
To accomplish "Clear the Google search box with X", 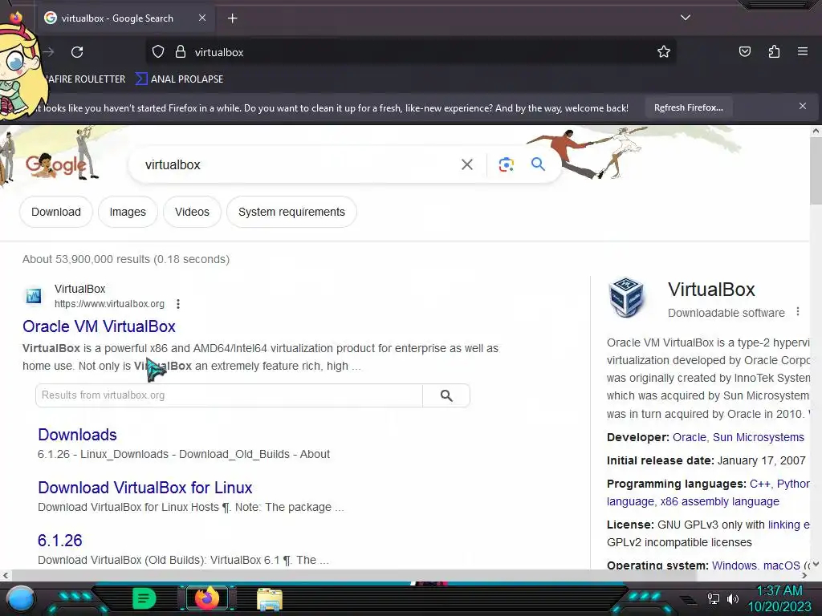I will point(466,164).
